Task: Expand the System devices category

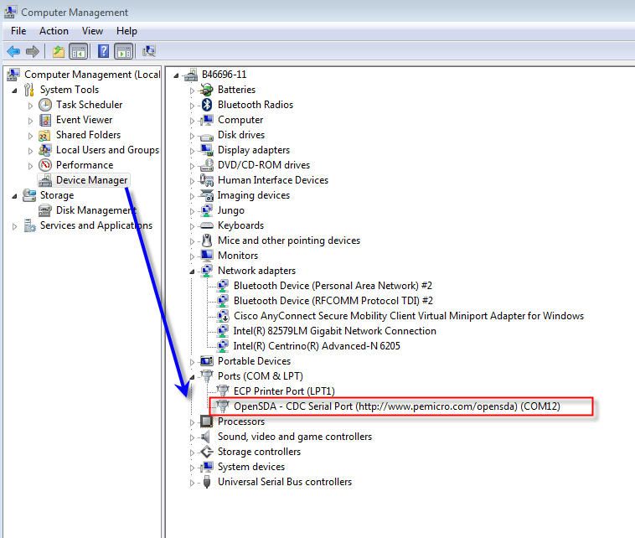Action: [x=192, y=468]
